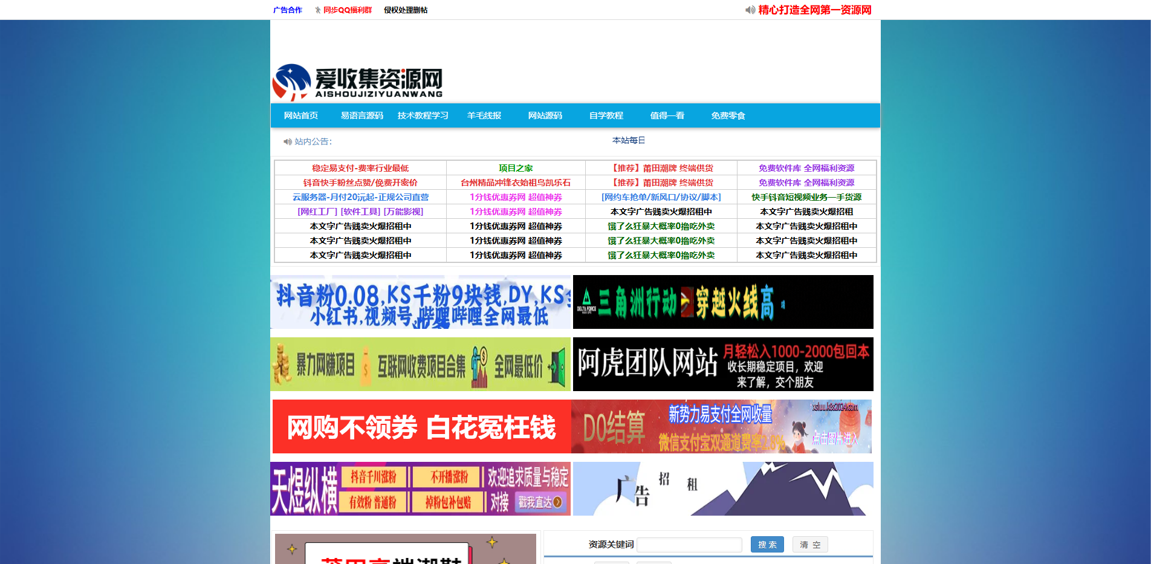Click the speaker icon beside 站内公告

[x=287, y=141]
